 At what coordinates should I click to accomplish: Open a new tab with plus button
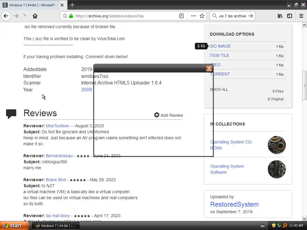tap(72, 5)
